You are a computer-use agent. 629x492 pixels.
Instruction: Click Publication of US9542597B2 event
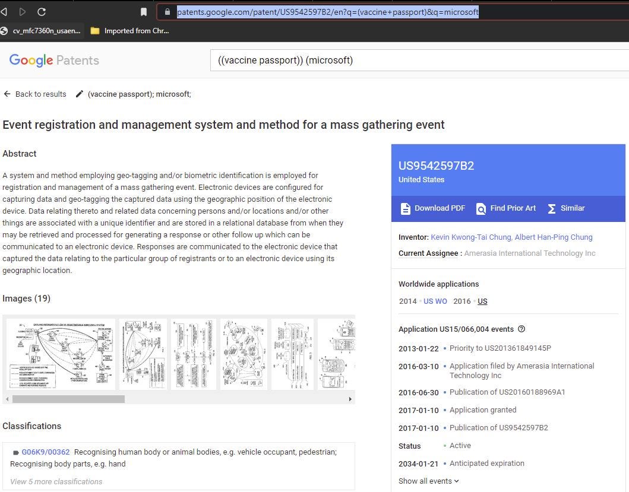coord(499,427)
